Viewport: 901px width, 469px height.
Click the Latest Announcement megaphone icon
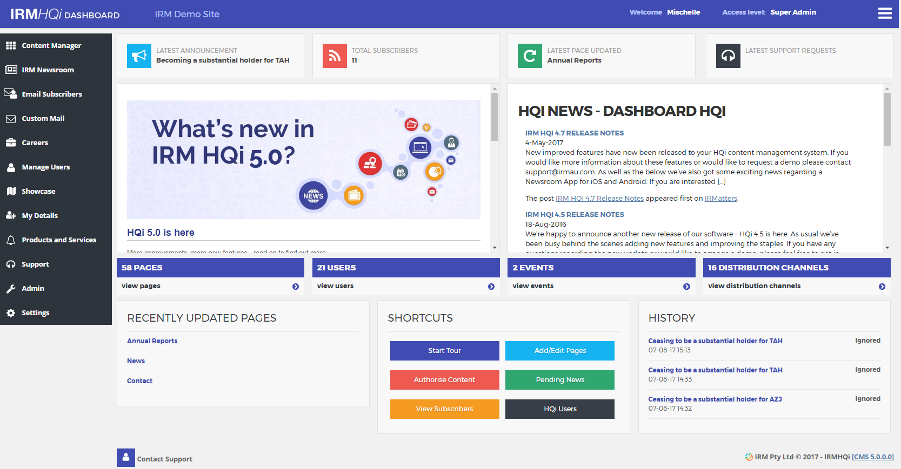tap(139, 56)
